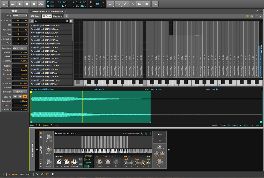Open the ZONE menu

point(155,4)
